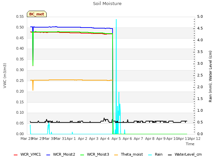The image size is (215, 161).
Task: Click the 0.10 left y-axis tick label
Action: pos(20,113)
